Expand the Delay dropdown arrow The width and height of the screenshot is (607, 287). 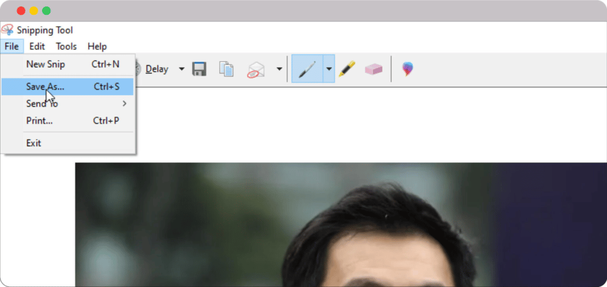tap(181, 69)
